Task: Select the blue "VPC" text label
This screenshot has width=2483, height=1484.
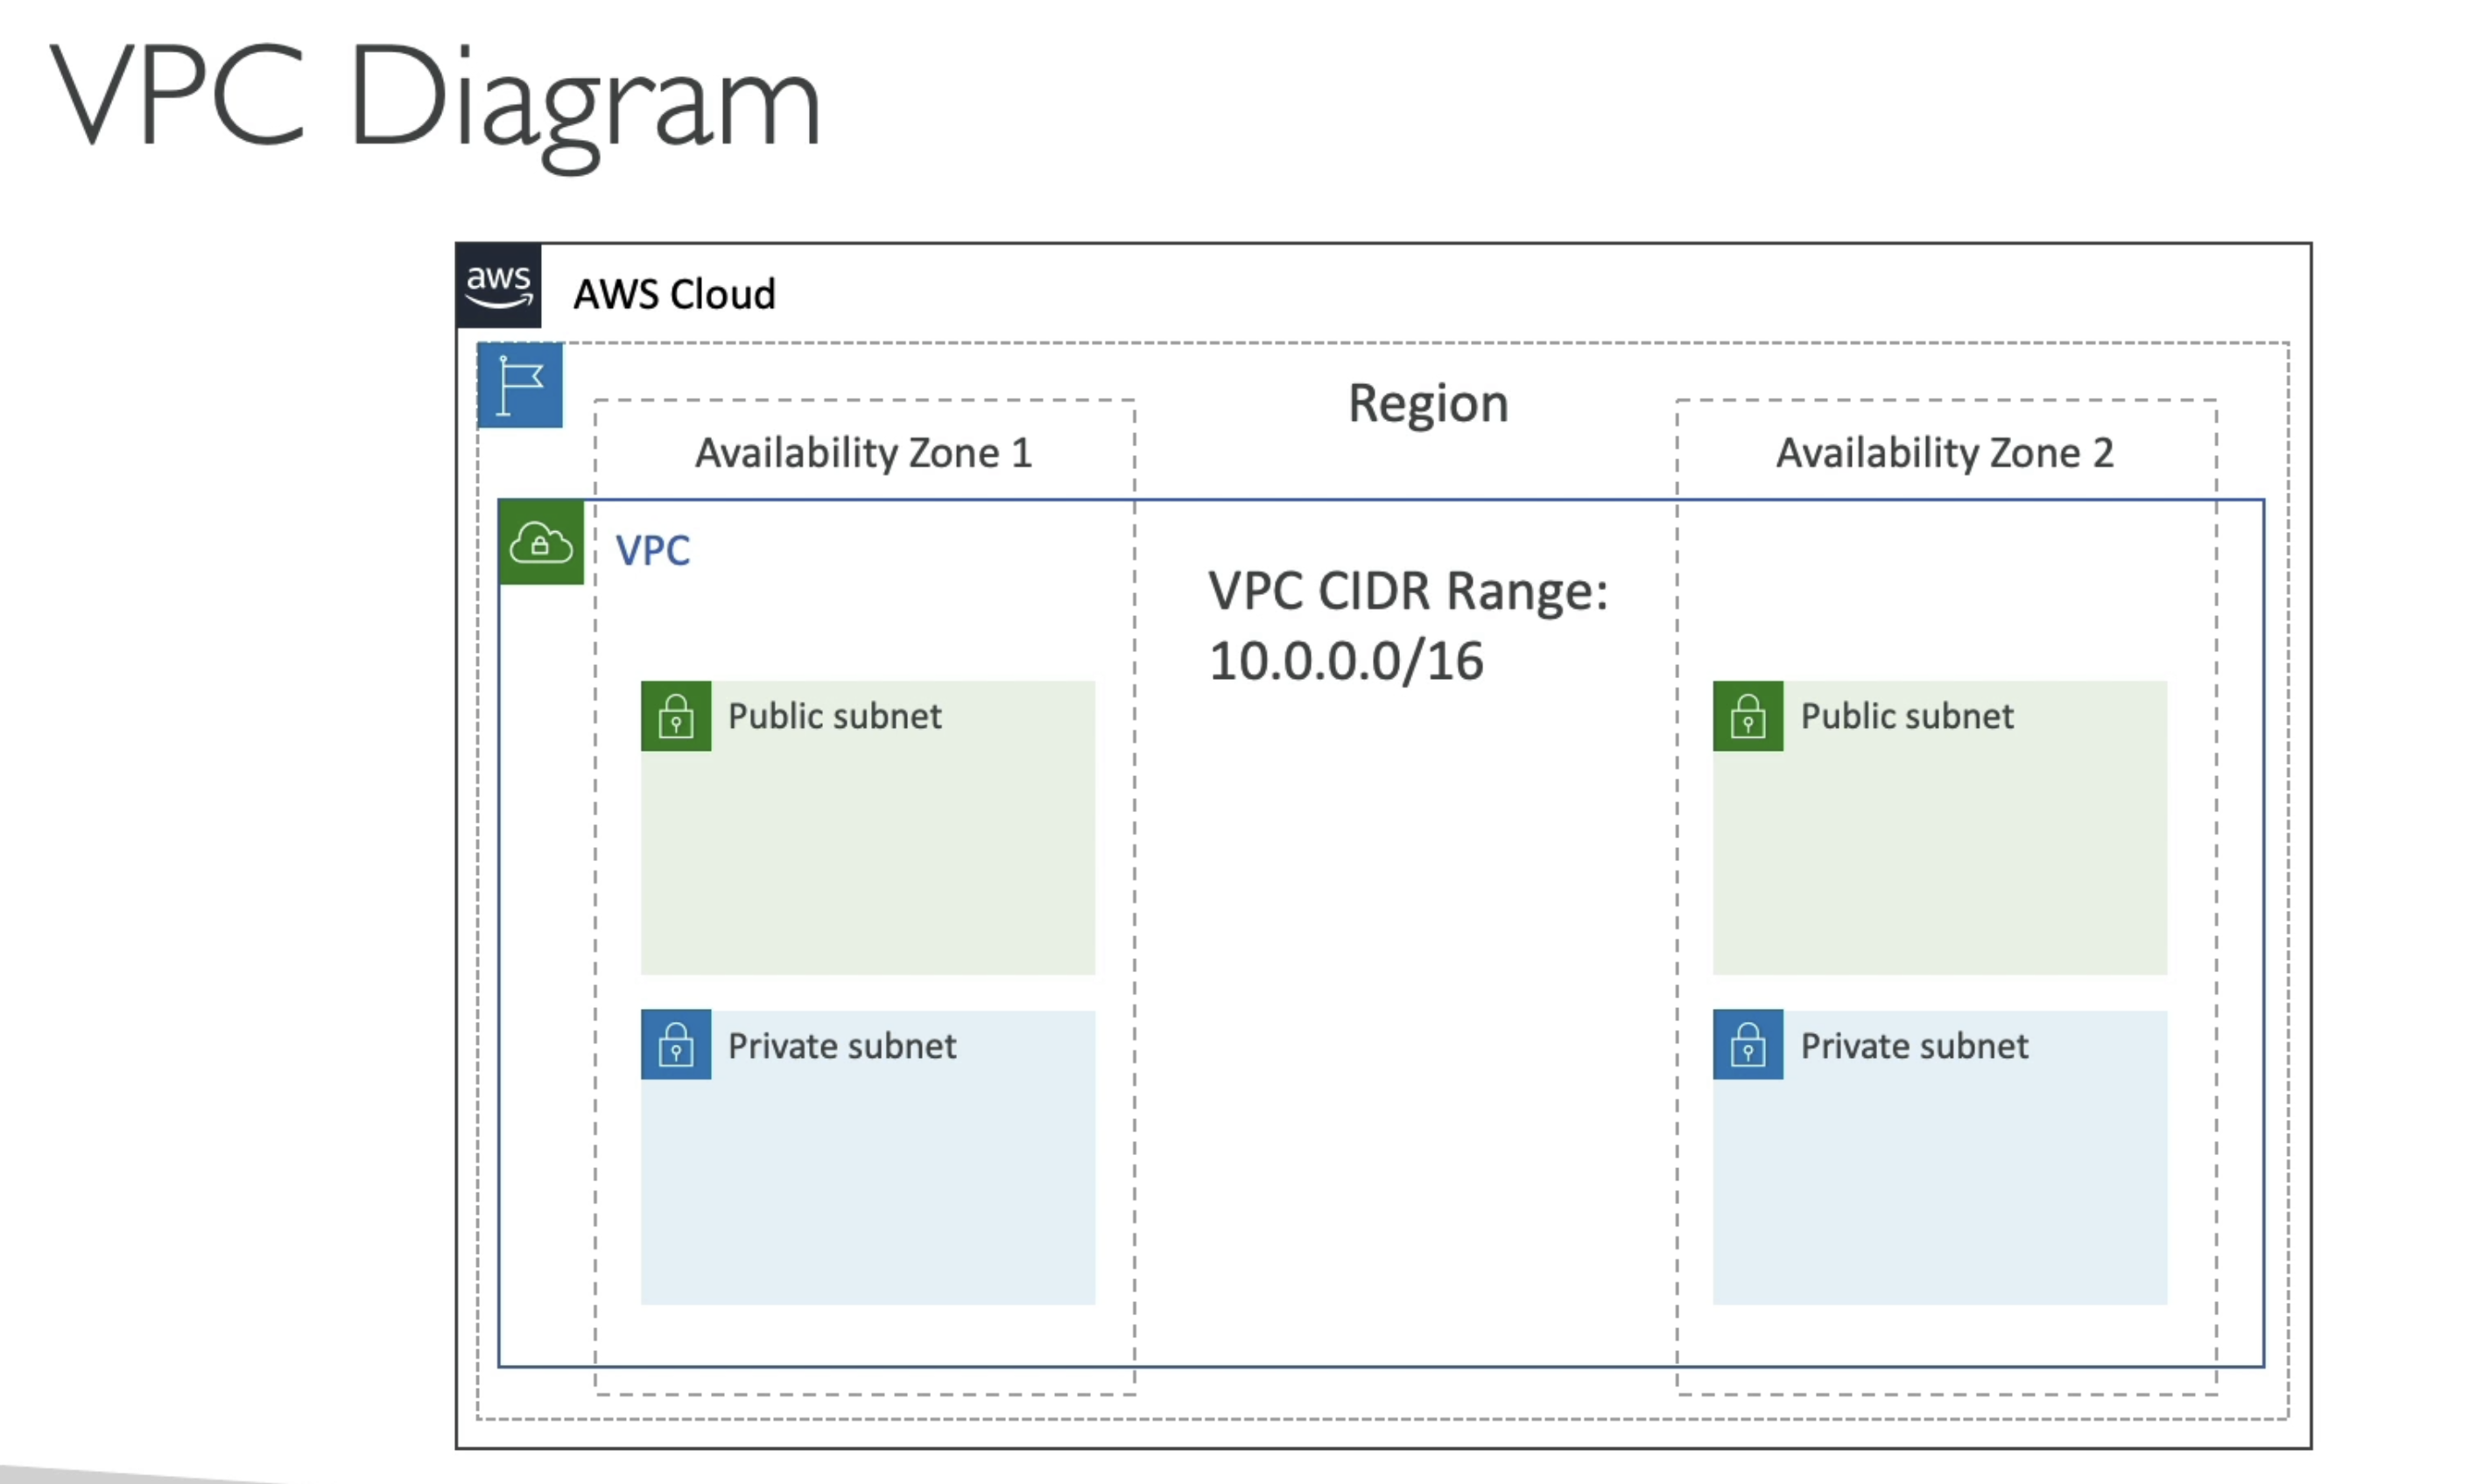Action: (x=652, y=551)
